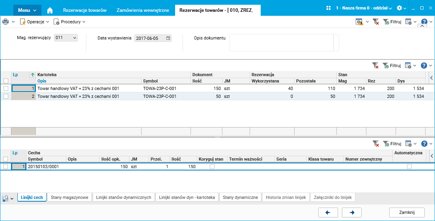435x221 pixels.
Task: Check the row 2 checkbox in Kartoteka grid
Action: [x=6, y=96]
